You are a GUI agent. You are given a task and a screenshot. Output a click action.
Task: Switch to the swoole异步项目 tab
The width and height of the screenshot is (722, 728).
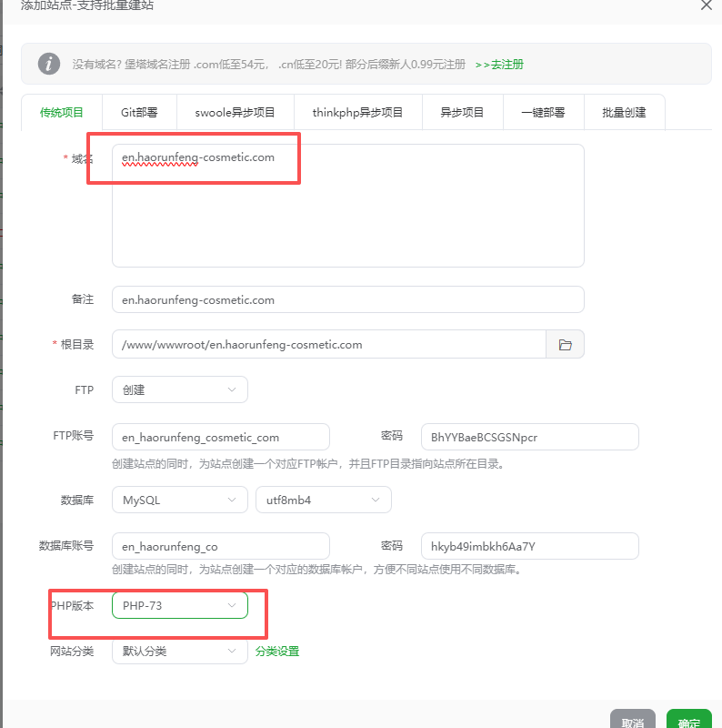click(x=235, y=112)
